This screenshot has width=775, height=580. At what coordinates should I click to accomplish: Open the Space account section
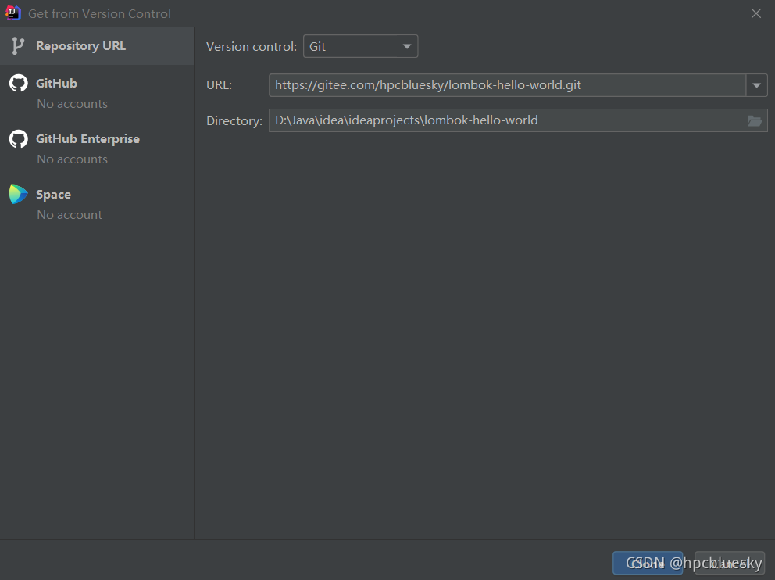97,204
